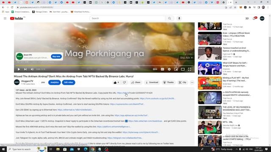This screenshot has height=152, width=271.
Task: Click the YouTube search field
Action: click(x=127, y=18)
